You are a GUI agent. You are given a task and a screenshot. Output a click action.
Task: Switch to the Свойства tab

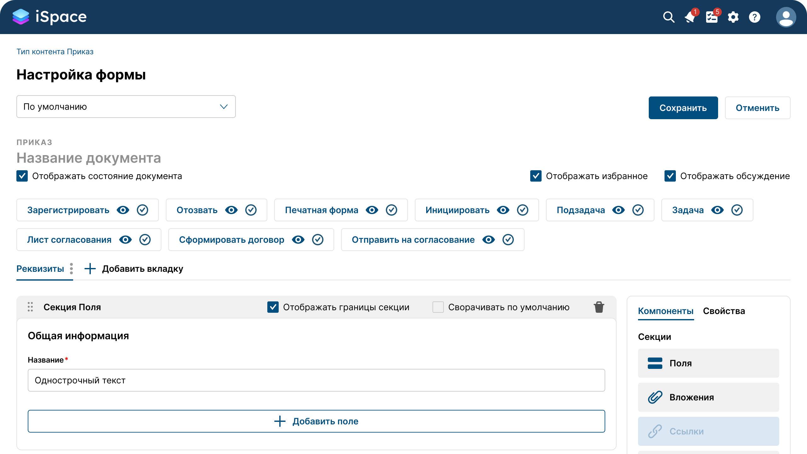click(x=724, y=311)
